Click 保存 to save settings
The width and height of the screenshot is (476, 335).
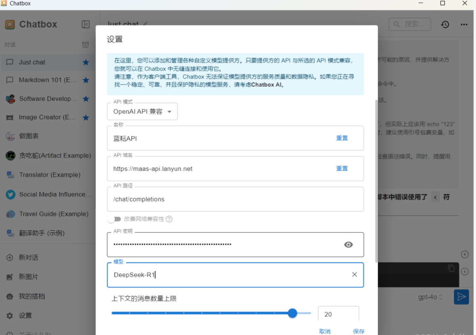click(x=359, y=331)
